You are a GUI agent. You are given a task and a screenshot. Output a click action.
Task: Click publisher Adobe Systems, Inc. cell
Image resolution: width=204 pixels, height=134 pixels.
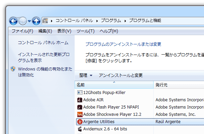pyautogui.click(x=175, y=114)
